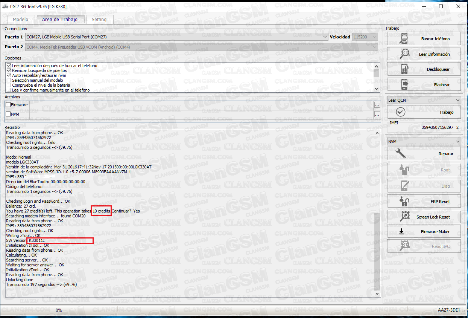Click the 'Checking root rights... fallo' log line

[x=31, y=142]
